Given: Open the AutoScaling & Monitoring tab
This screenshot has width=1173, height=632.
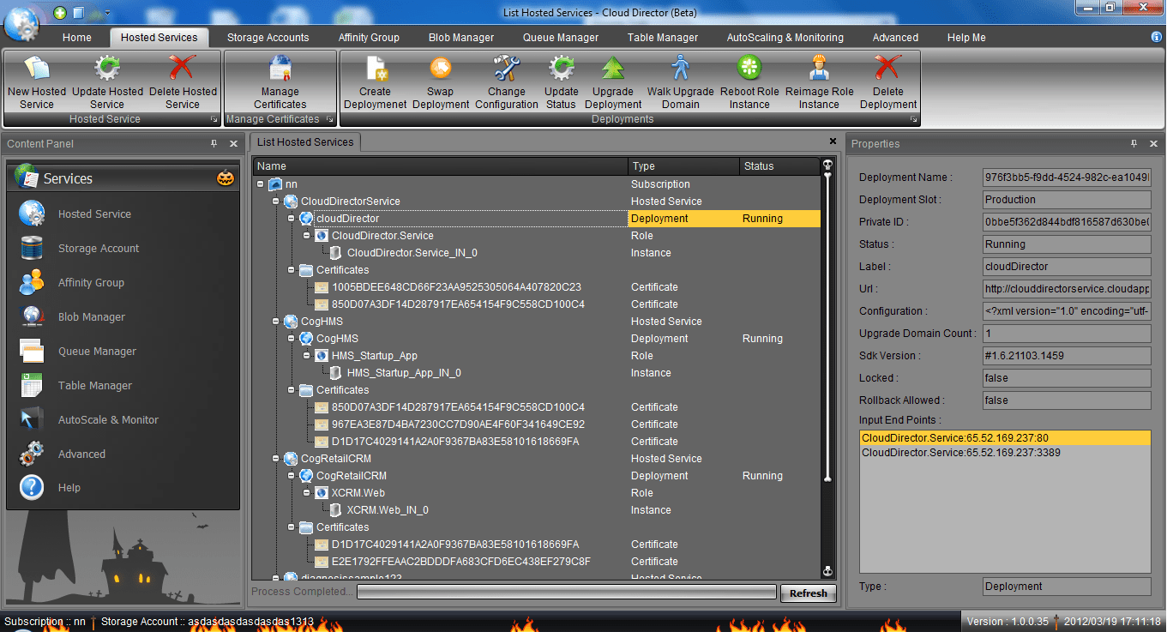Looking at the screenshot, I should point(785,38).
